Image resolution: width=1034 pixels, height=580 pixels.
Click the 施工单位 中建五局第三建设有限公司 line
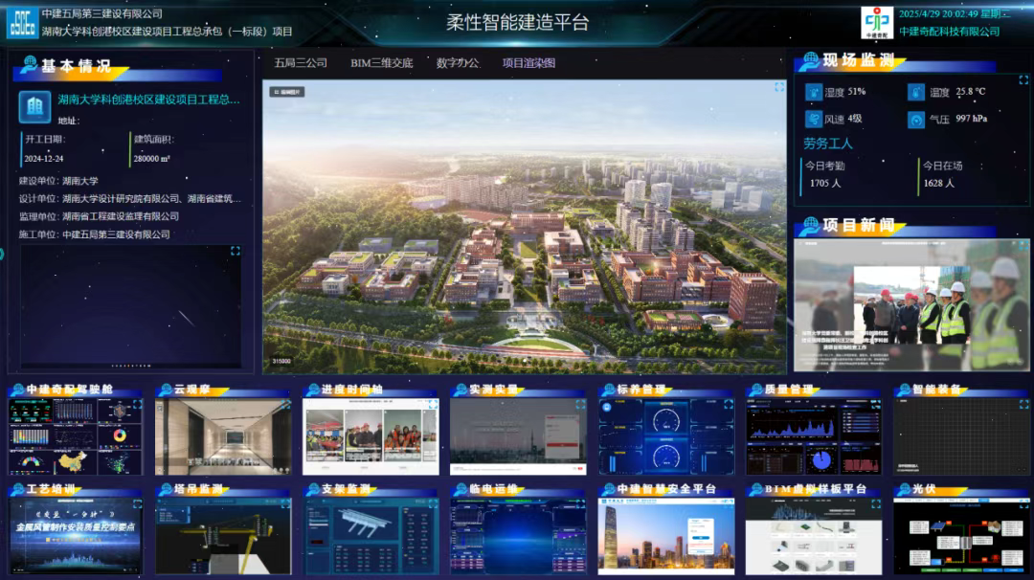[94, 234]
